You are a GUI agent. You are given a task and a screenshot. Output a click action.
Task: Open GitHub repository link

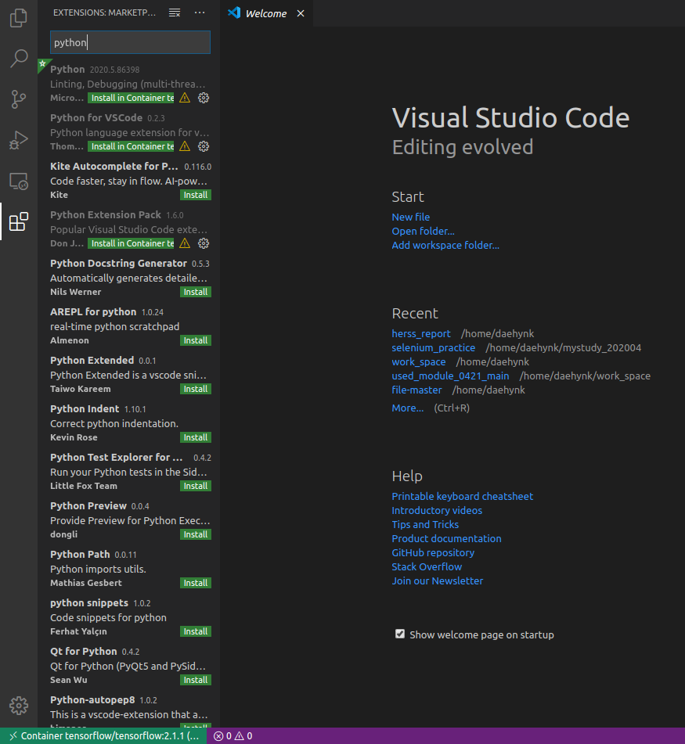point(433,553)
